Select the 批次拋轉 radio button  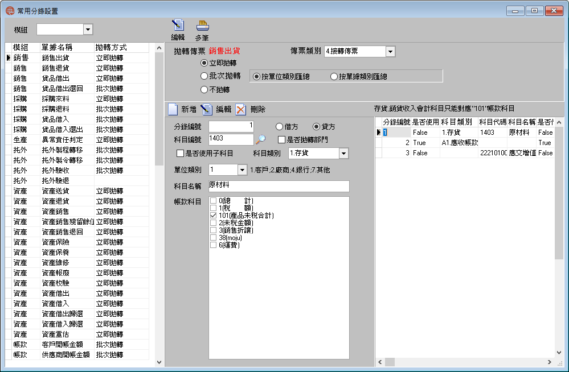pyautogui.click(x=204, y=76)
